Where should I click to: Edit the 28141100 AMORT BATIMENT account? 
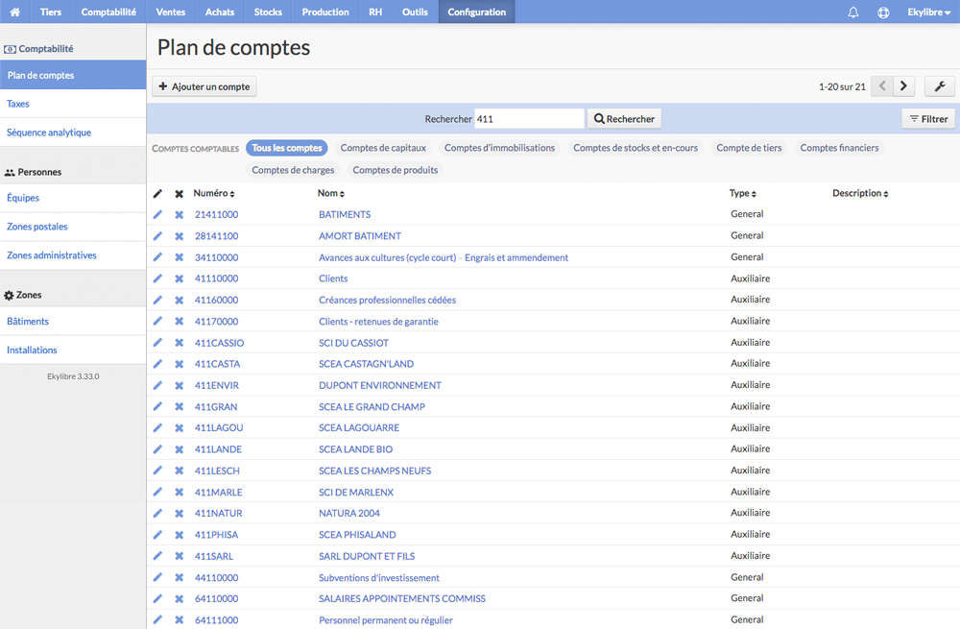[157, 236]
